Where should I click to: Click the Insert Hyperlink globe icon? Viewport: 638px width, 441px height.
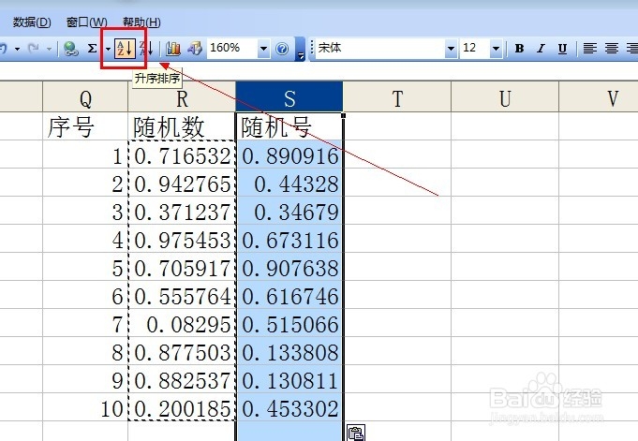[71, 49]
